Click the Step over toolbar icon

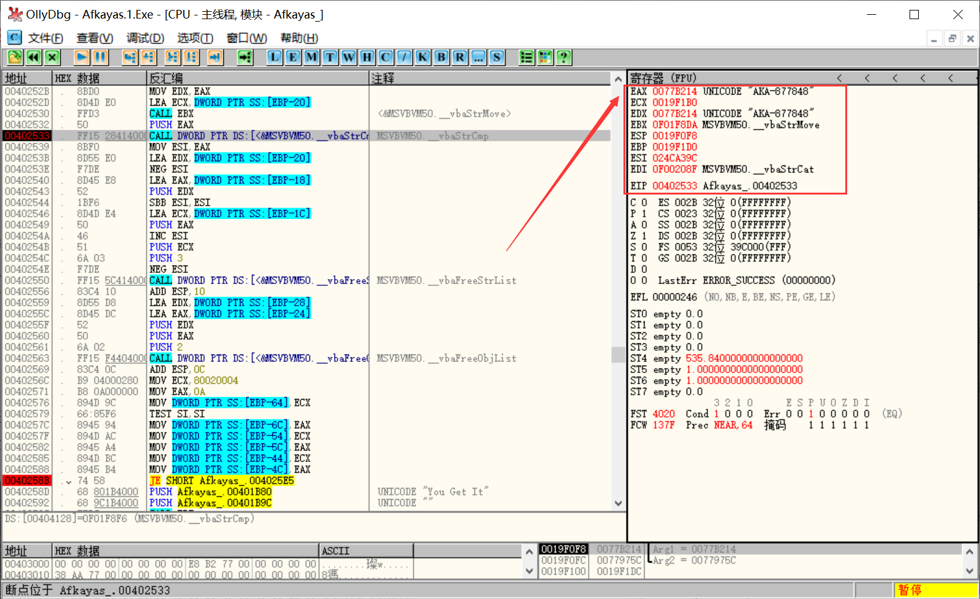[x=148, y=57]
